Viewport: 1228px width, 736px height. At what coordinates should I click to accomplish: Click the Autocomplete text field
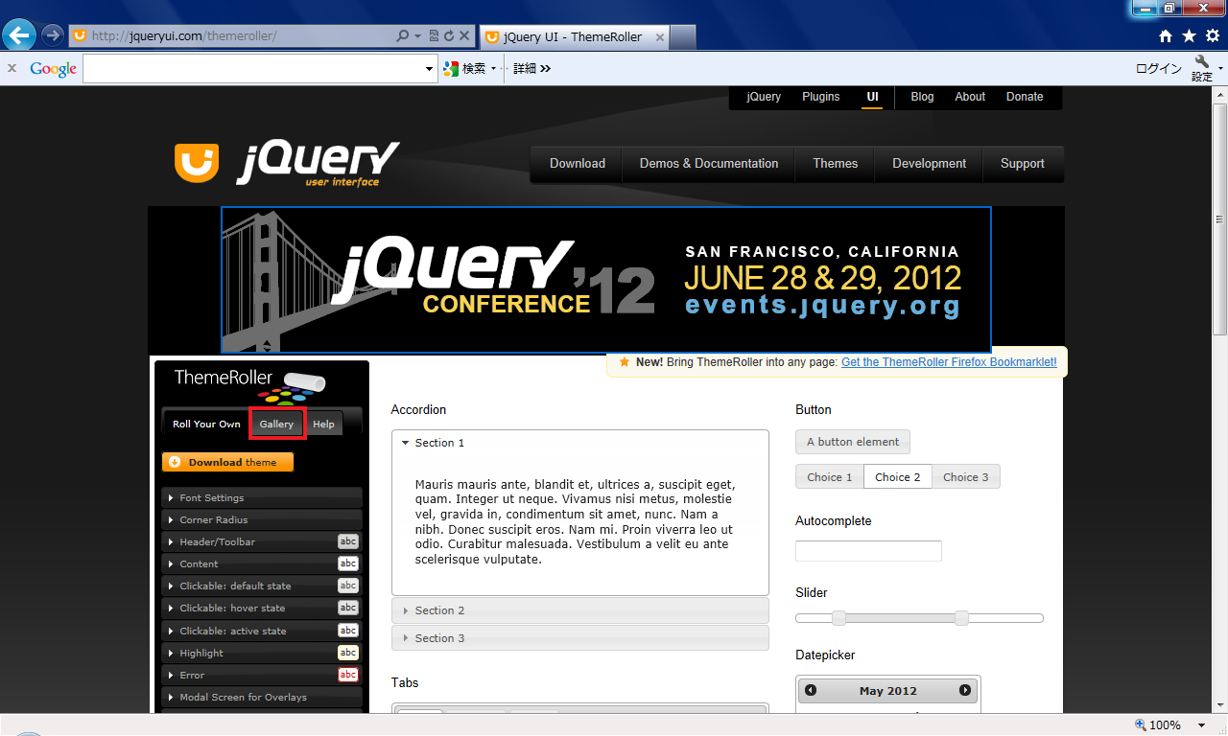click(x=868, y=551)
